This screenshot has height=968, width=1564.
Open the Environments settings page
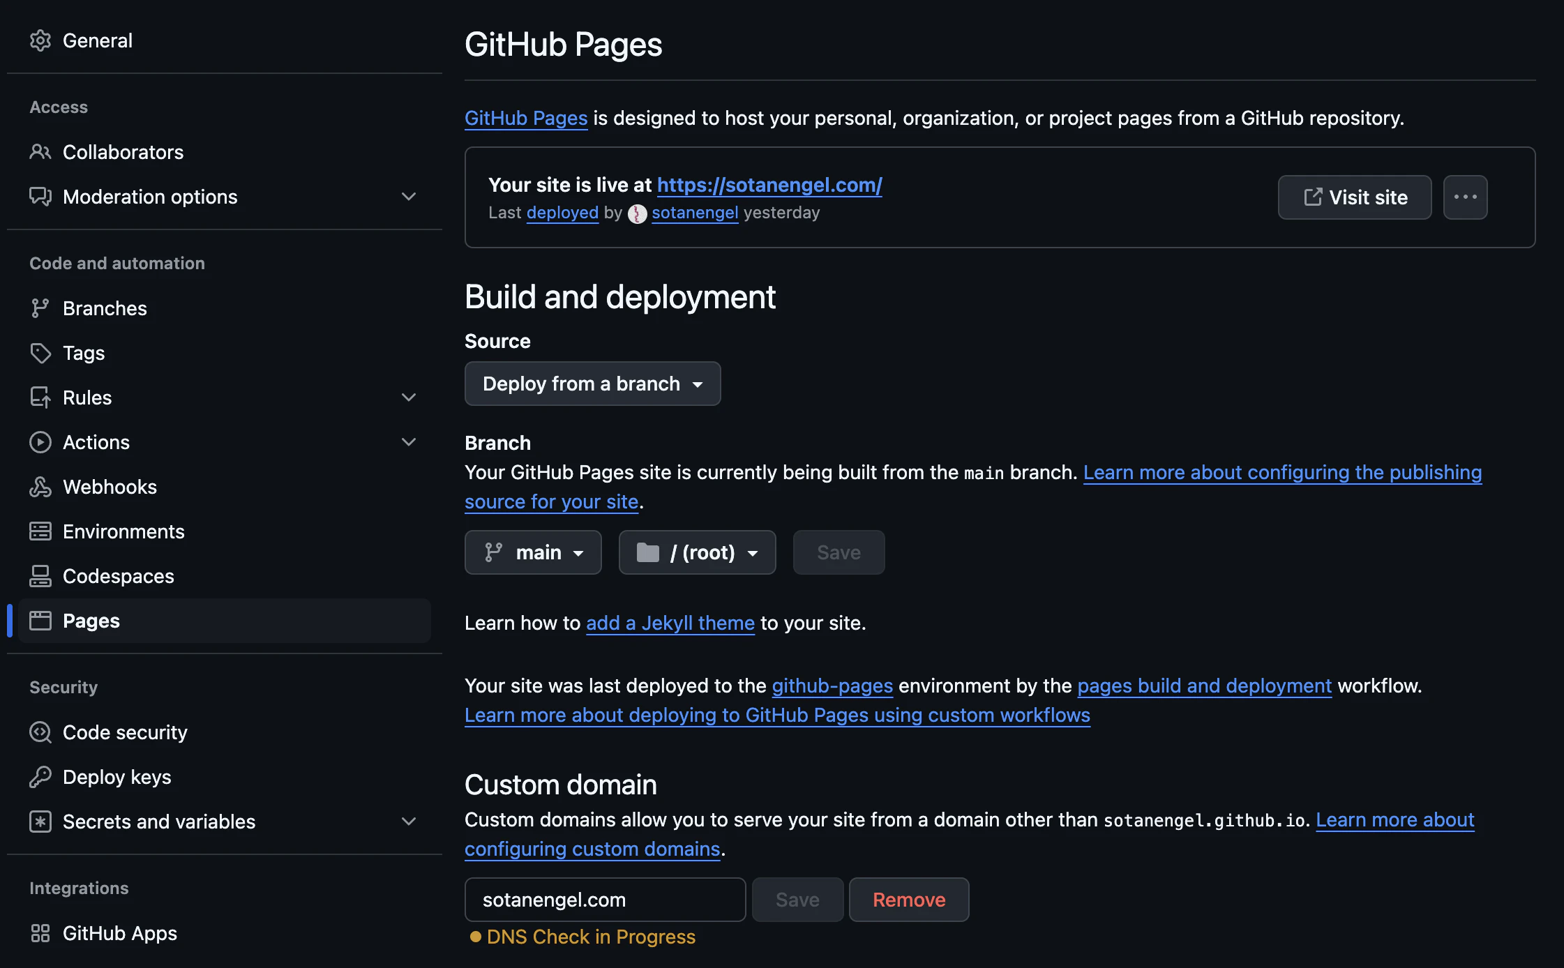pos(123,531)
